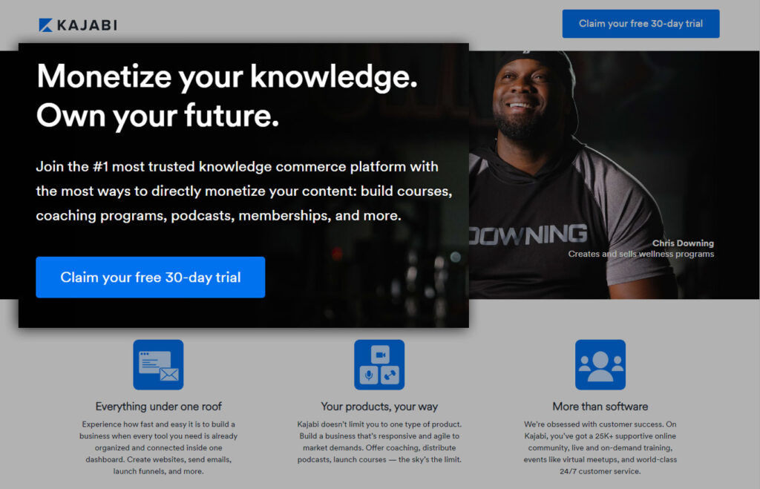The height and width of the screenshot is (489, 760).
Task: Click the paragraph mentioning 24/7 customer service
Action: tap(600, 447)
